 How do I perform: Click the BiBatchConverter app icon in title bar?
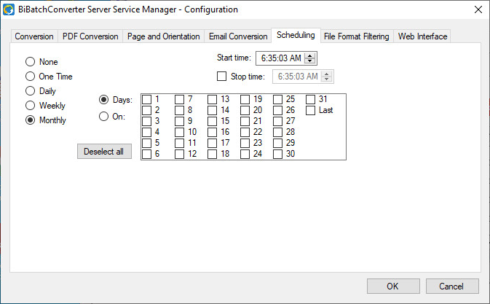point(9,9)
